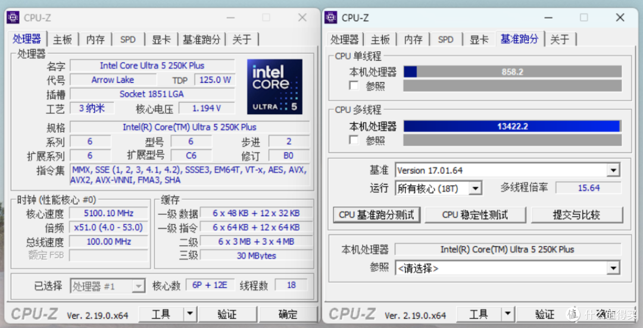Click CPU 基准跑分测试 button

[376, 215]
